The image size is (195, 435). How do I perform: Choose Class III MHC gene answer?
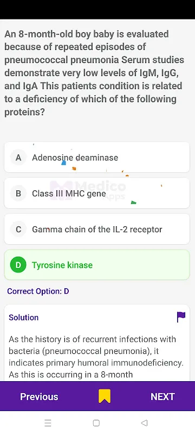(97, 193)
